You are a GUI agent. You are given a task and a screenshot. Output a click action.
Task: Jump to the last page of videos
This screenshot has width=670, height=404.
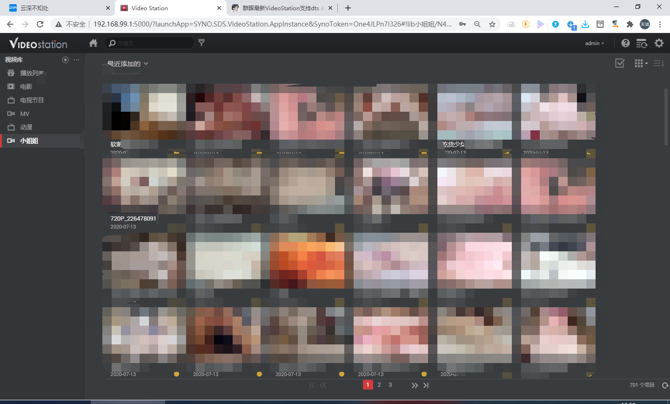[x=426, y=385]
